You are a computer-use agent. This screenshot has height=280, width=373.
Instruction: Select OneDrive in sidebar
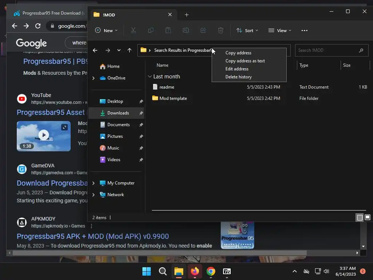116,78
